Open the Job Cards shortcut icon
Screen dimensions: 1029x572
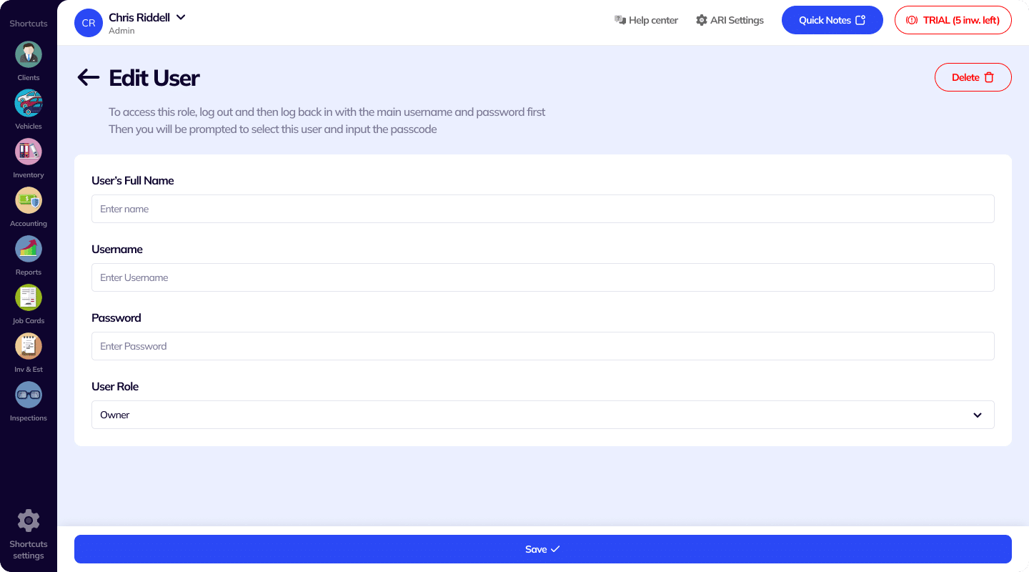coord(29,298)
